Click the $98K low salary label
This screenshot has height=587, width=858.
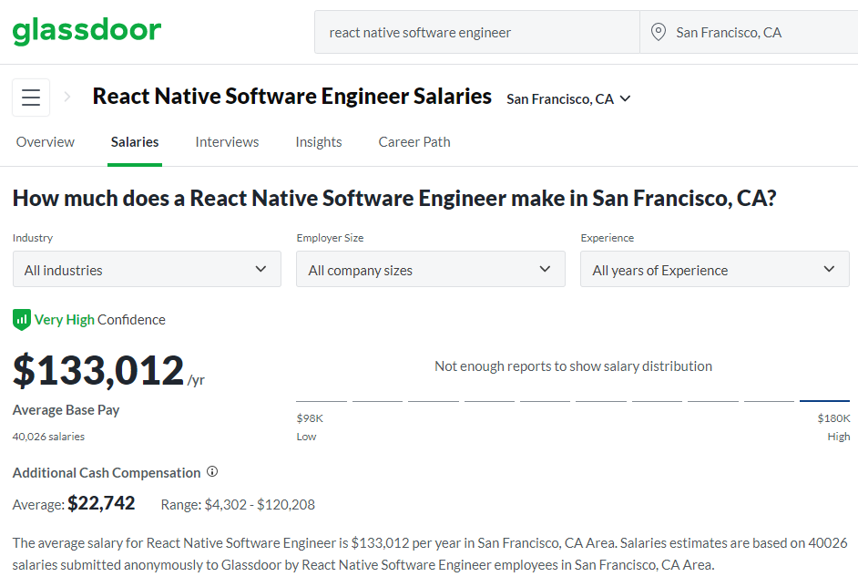(310, 418)
